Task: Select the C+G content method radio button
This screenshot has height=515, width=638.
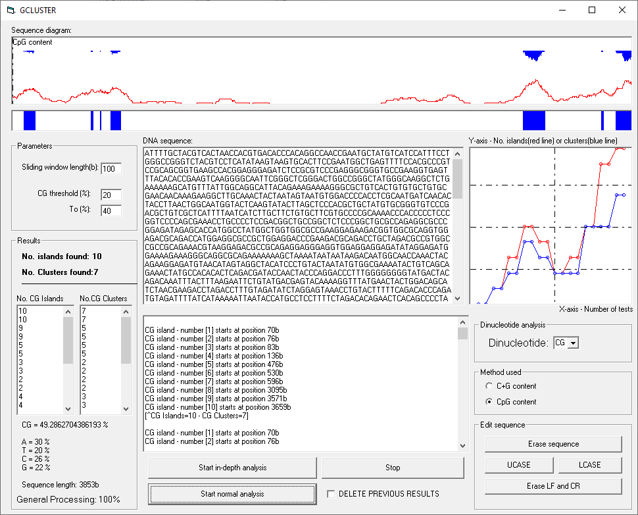Action: (489, 385)
